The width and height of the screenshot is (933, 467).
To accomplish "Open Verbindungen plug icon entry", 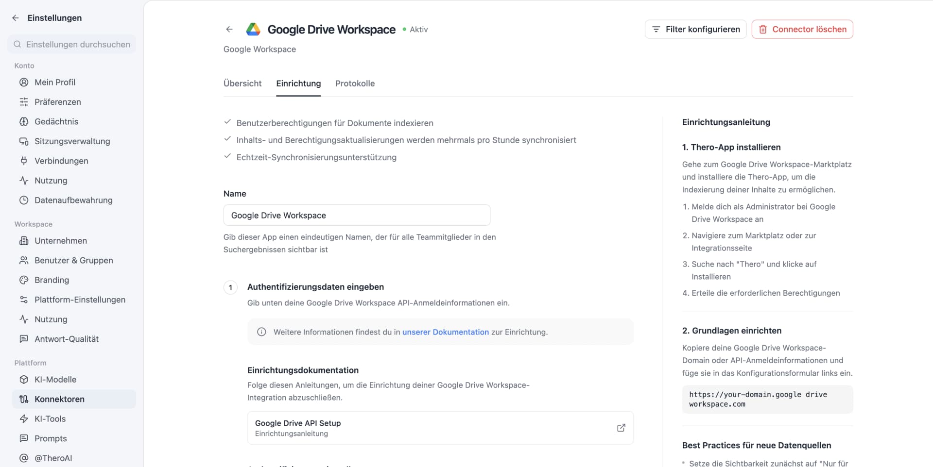I will (x=74, y=161).
